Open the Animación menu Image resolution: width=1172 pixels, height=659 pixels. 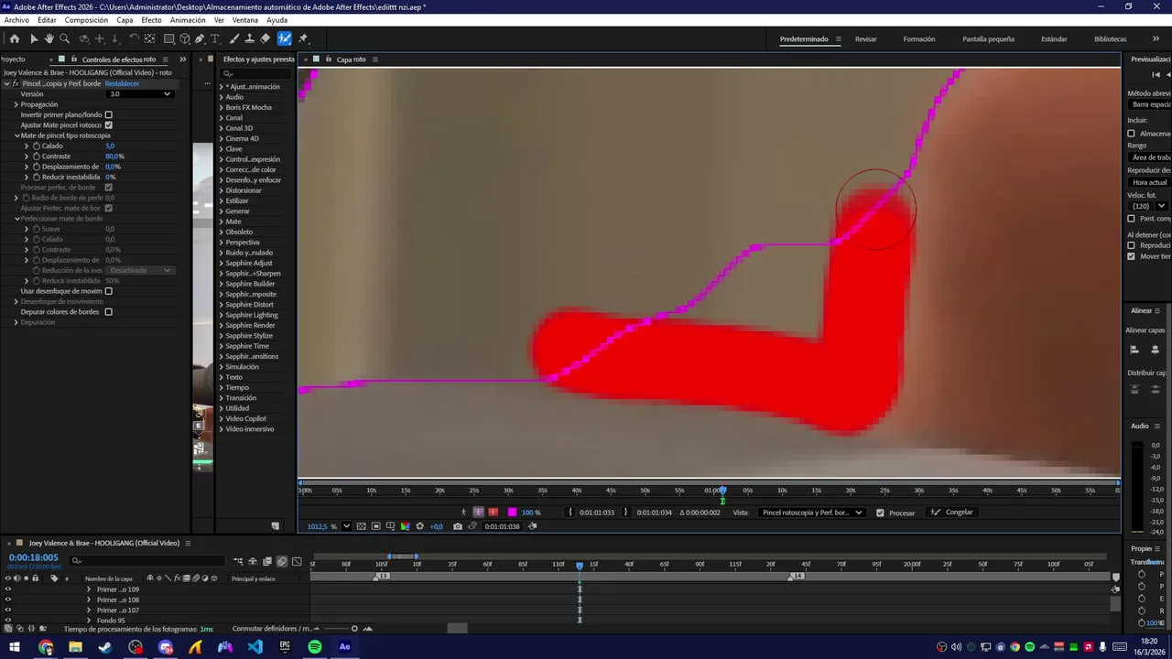[x=188, y=20]
